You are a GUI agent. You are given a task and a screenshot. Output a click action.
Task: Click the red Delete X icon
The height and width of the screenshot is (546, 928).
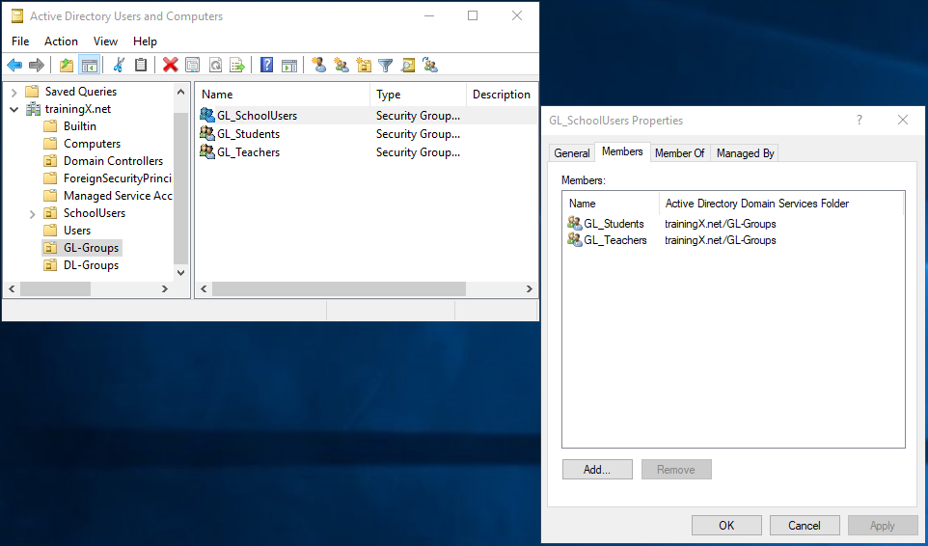[171, 65]
